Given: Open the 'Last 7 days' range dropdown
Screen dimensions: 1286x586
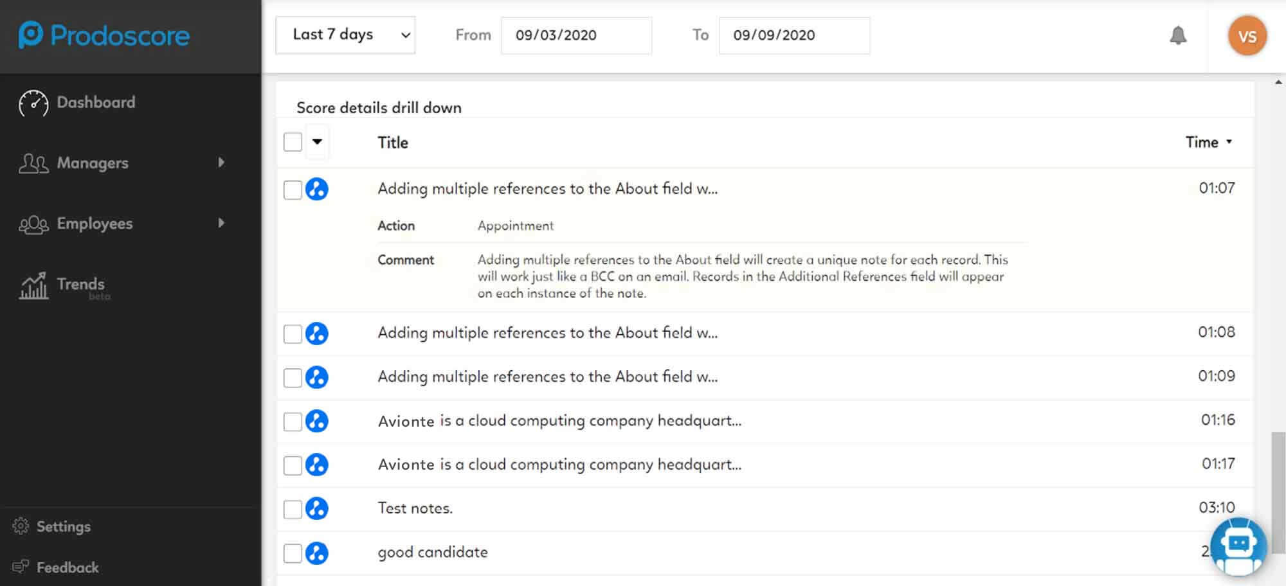Looking at the screenshot, I should click(345, 35).
